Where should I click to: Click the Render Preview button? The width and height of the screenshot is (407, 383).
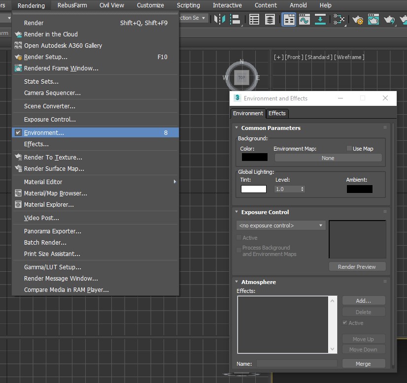click(x=357, y=267)
